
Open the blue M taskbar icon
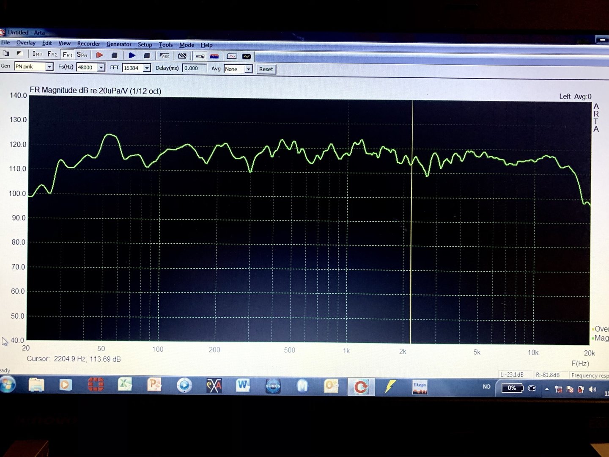[x=302, y=386]
